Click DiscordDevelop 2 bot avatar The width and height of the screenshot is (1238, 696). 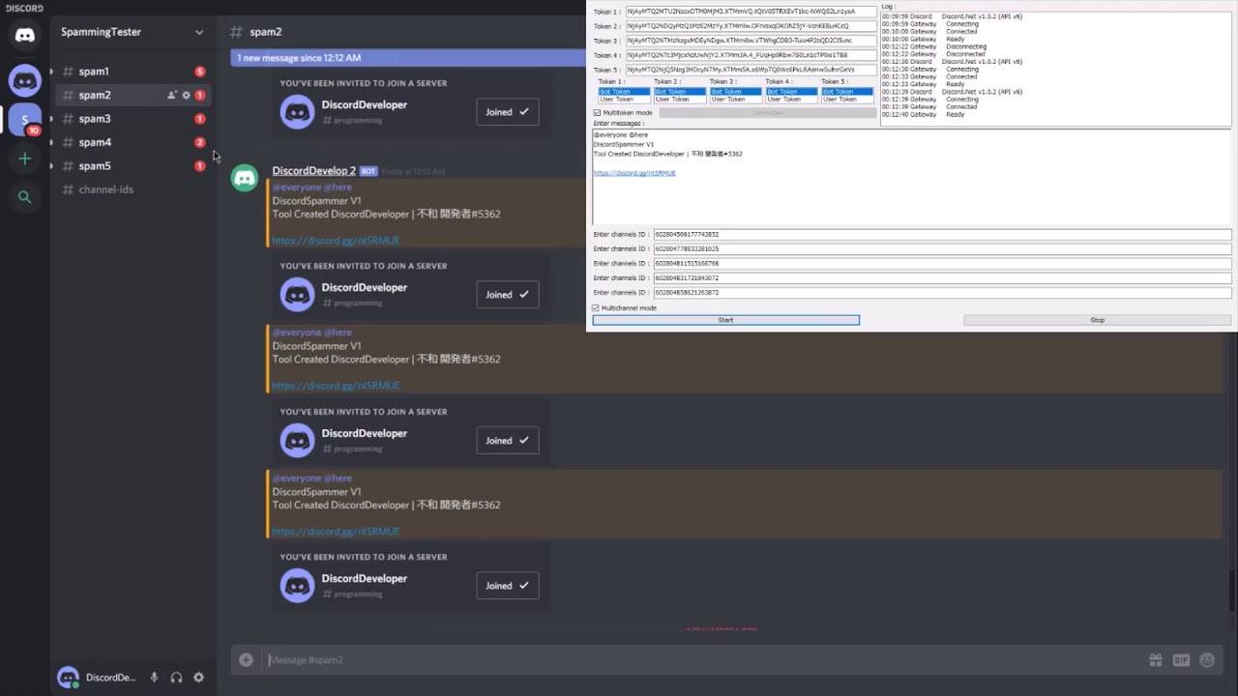tap(245, 179)
